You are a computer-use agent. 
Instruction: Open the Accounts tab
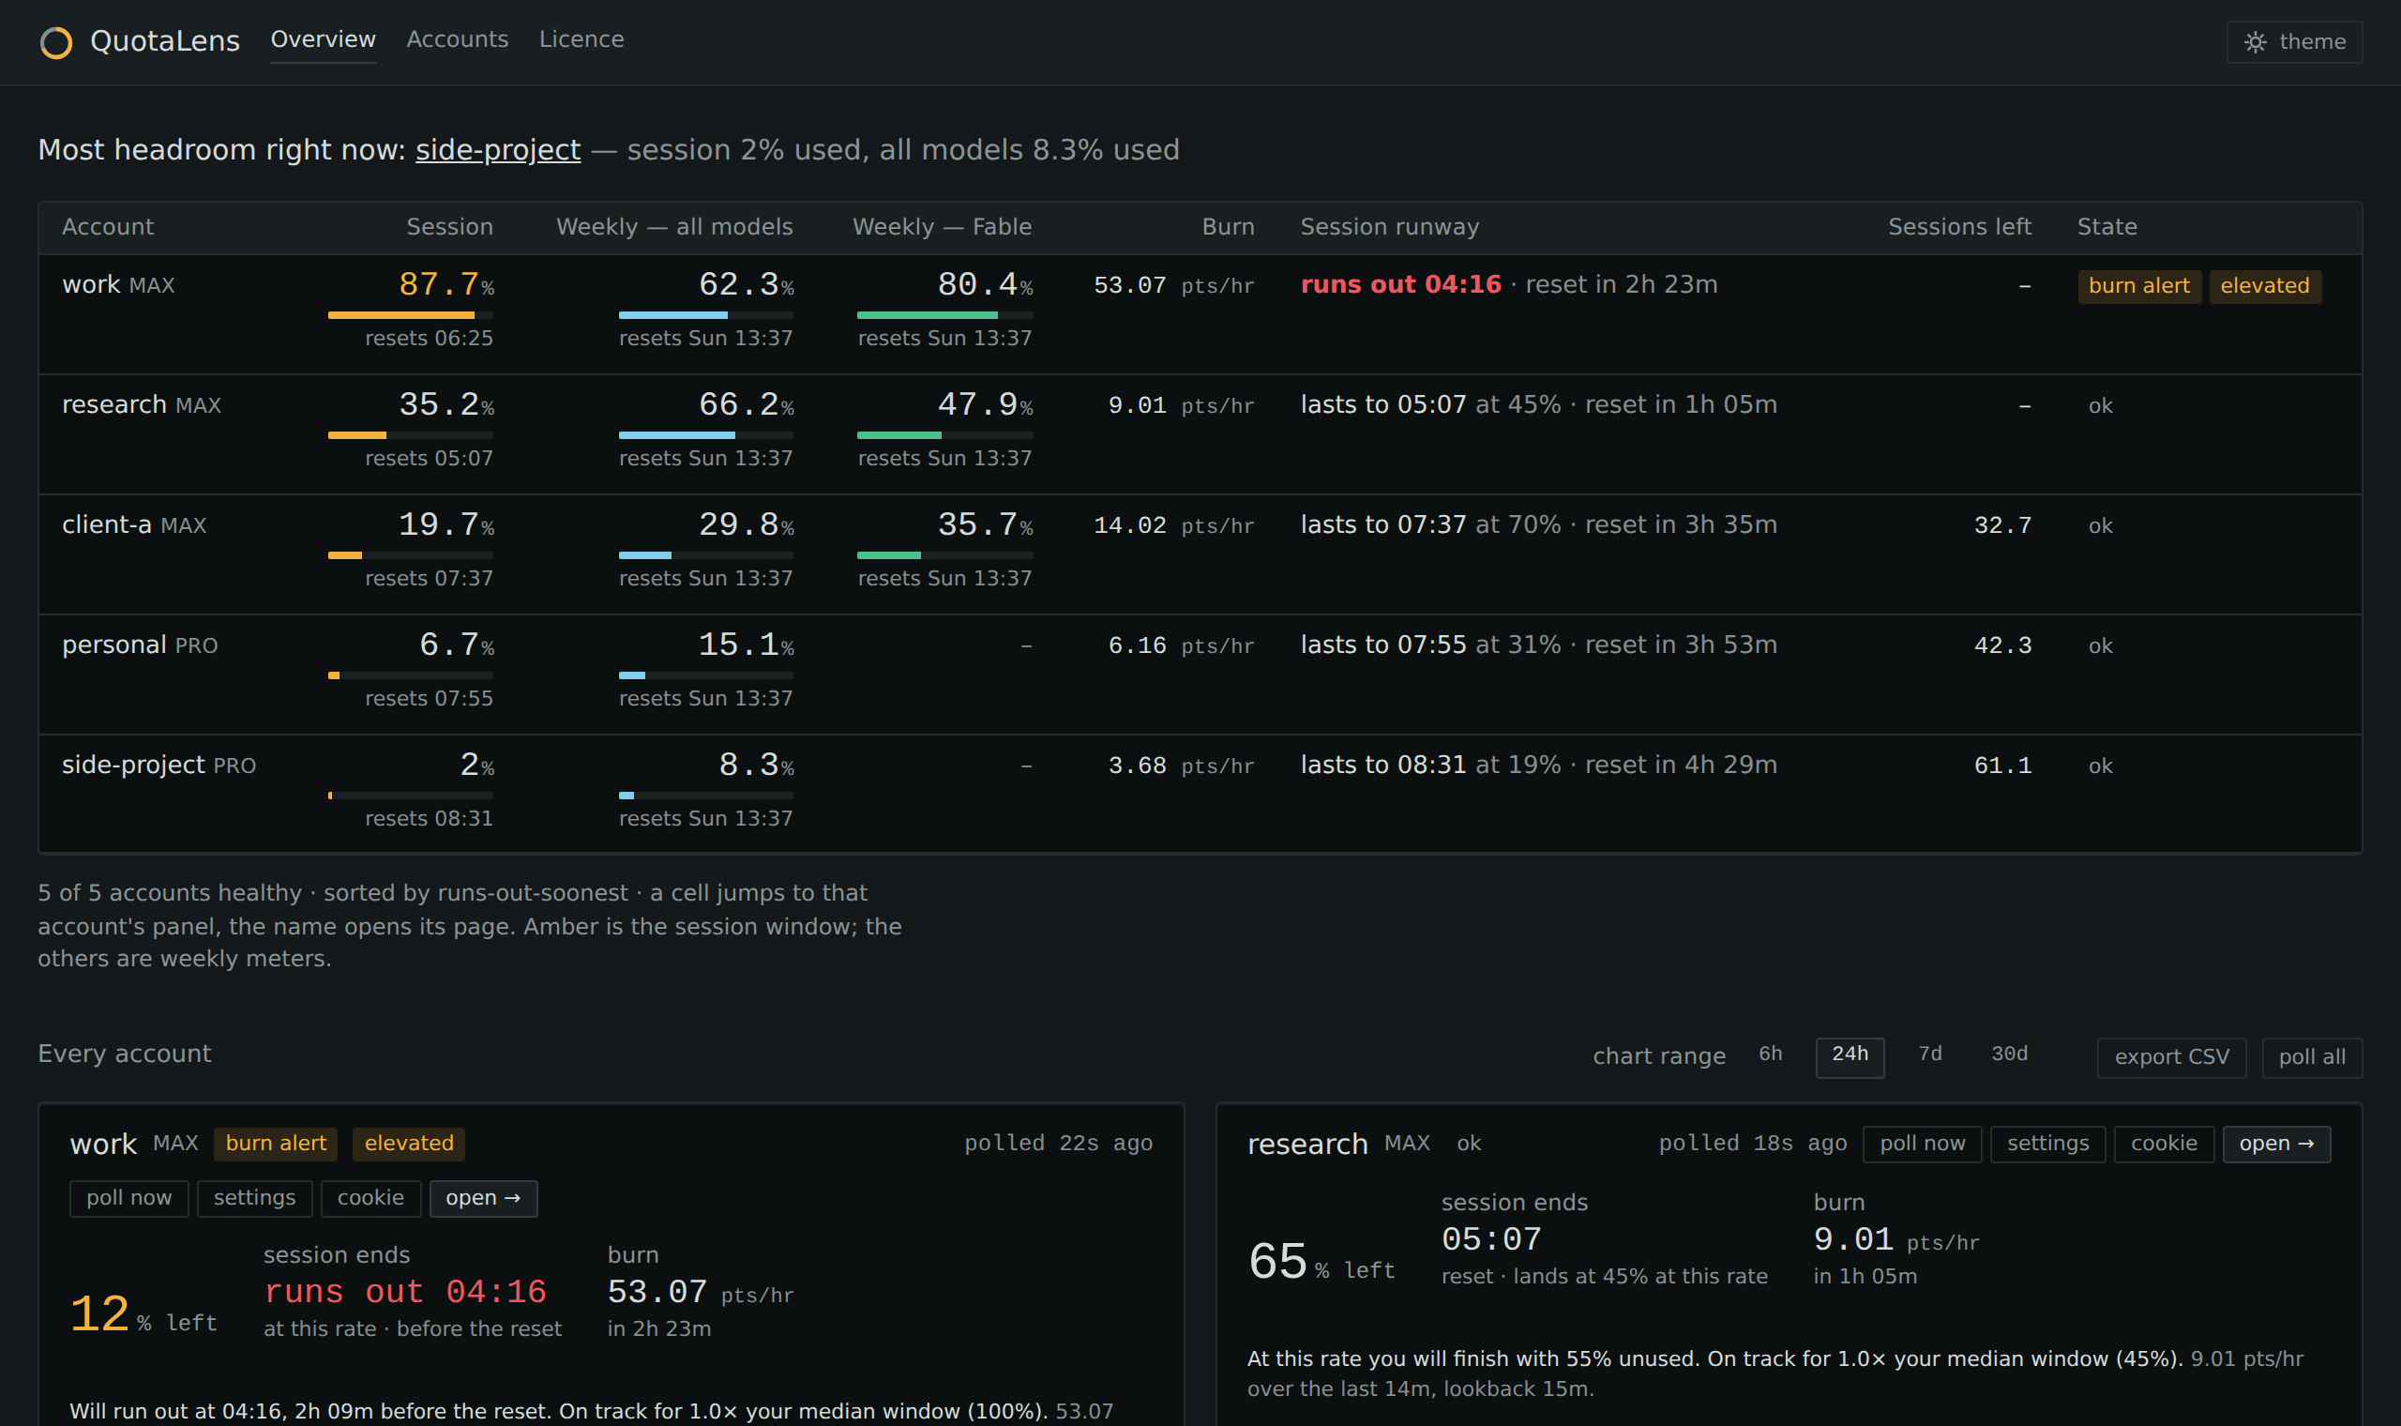tap(457, 39)
